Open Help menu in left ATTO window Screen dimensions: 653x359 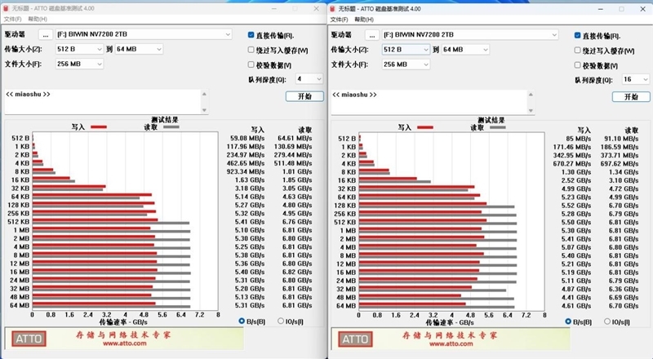pos(38,19)
